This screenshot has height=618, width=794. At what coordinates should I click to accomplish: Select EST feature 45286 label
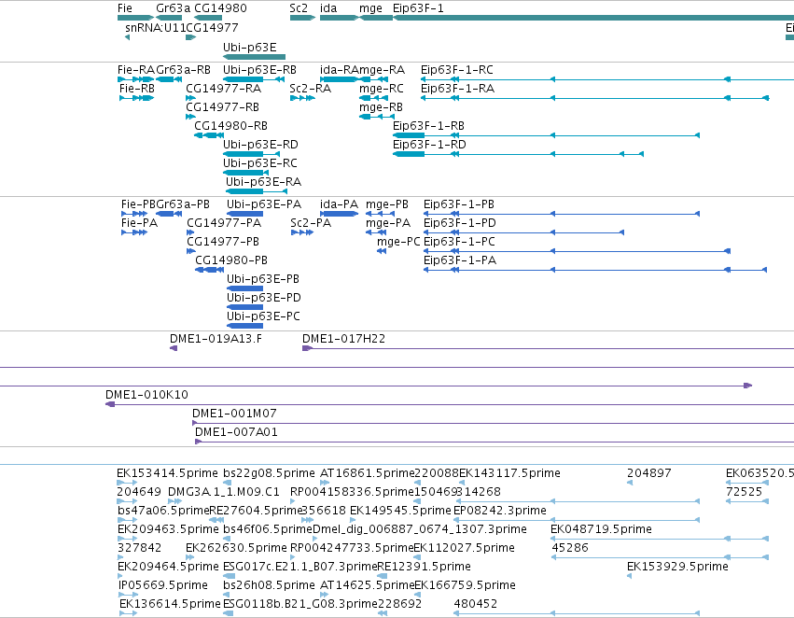(x=570, y=548)
